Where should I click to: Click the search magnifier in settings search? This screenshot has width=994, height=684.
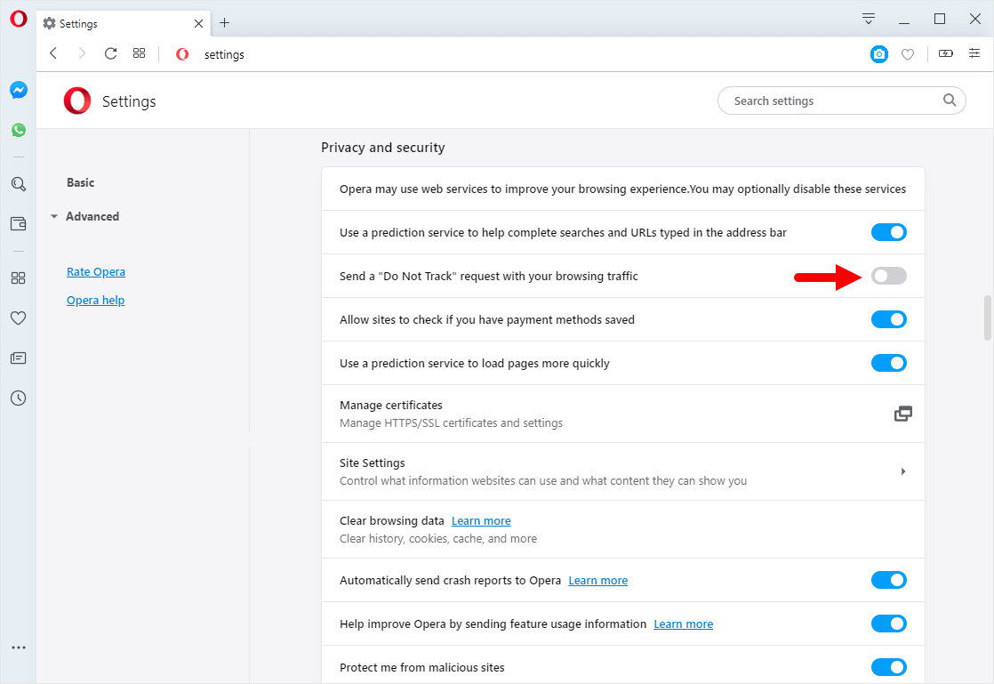(x=949, y=101)
